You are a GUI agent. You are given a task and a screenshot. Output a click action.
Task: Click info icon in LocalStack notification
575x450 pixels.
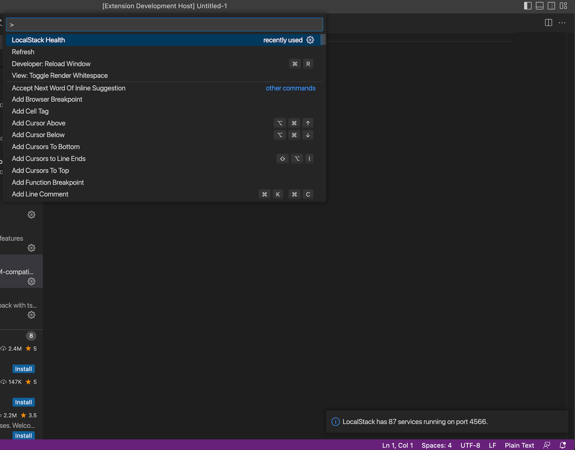[x=335, y=422]
